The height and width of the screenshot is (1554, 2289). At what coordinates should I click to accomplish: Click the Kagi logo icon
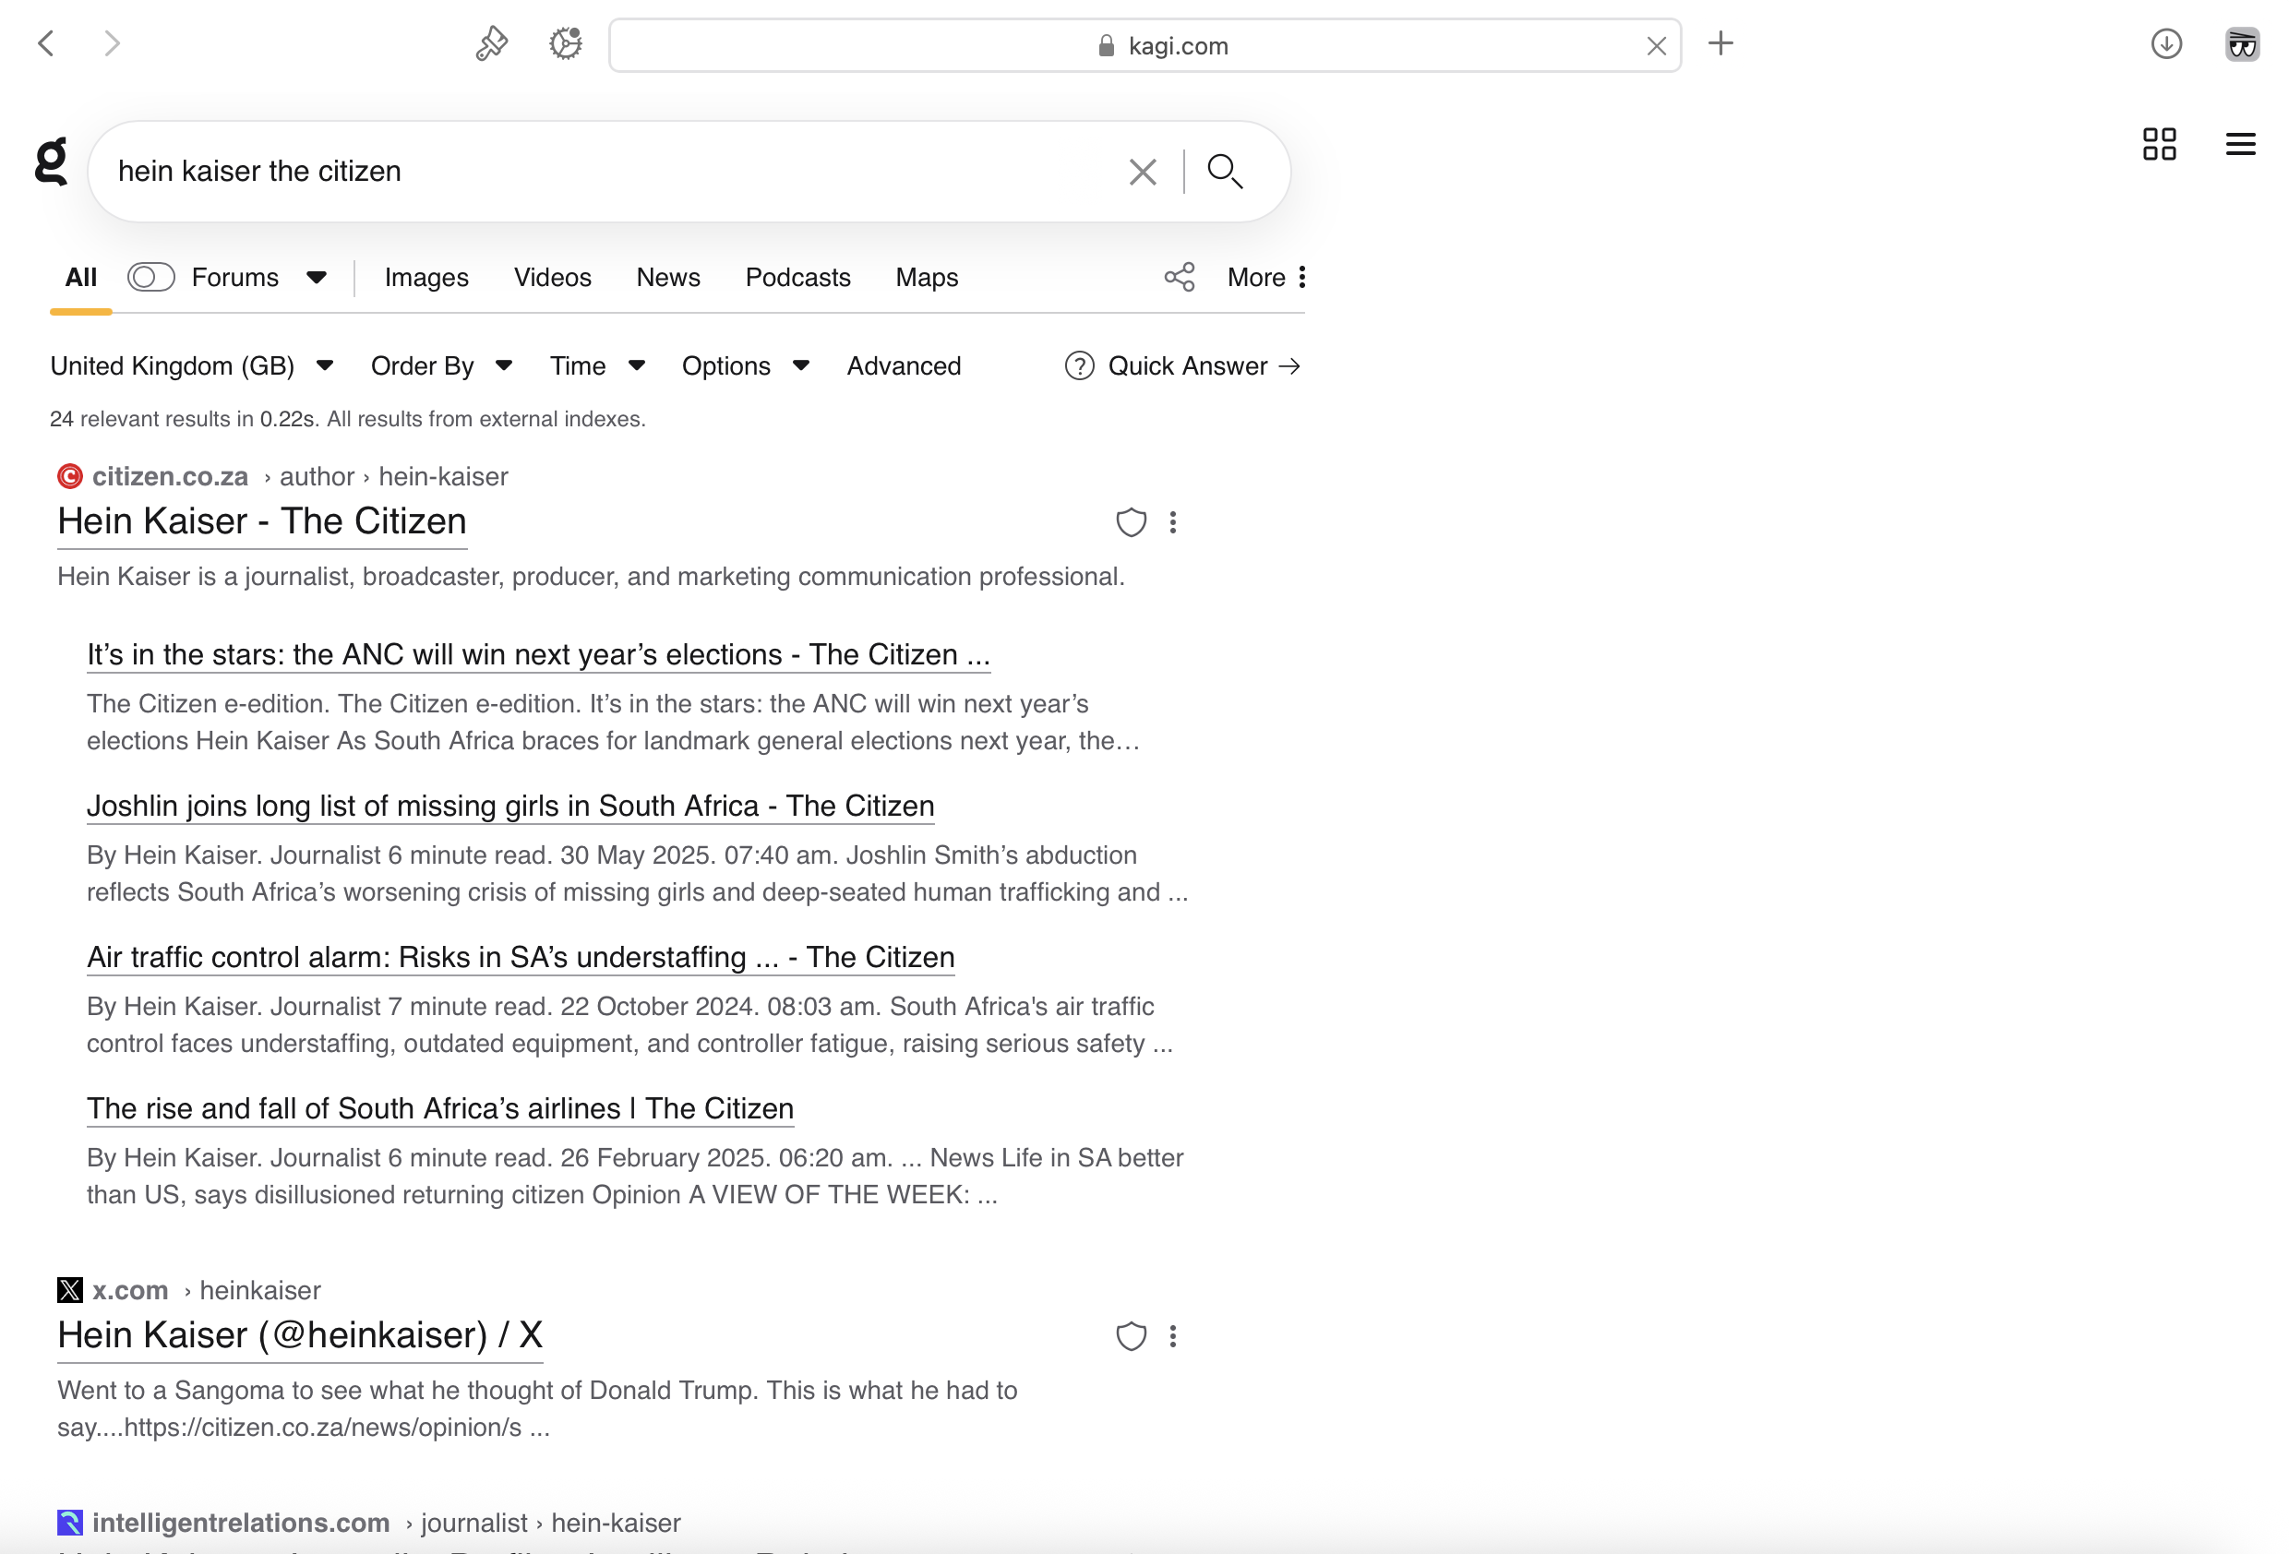pyautogui.click(x=51, y=161)
